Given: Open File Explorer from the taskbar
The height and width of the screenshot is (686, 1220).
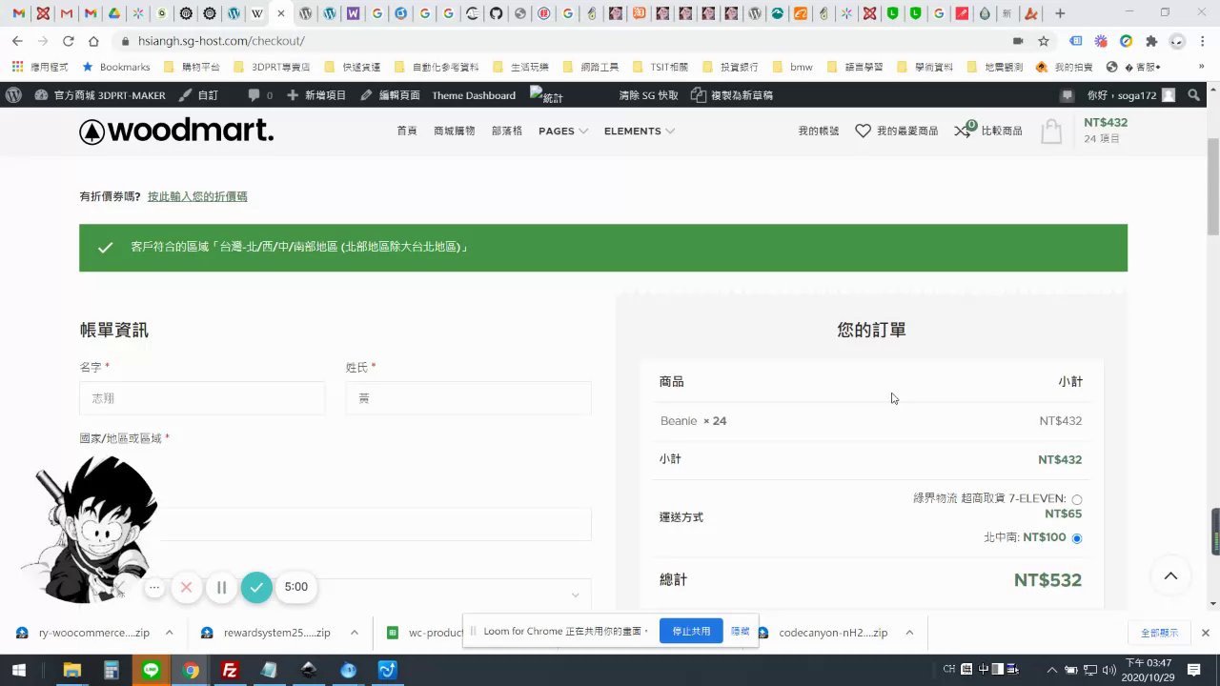Looking at the screenshot, I should [x=72, y=671].
